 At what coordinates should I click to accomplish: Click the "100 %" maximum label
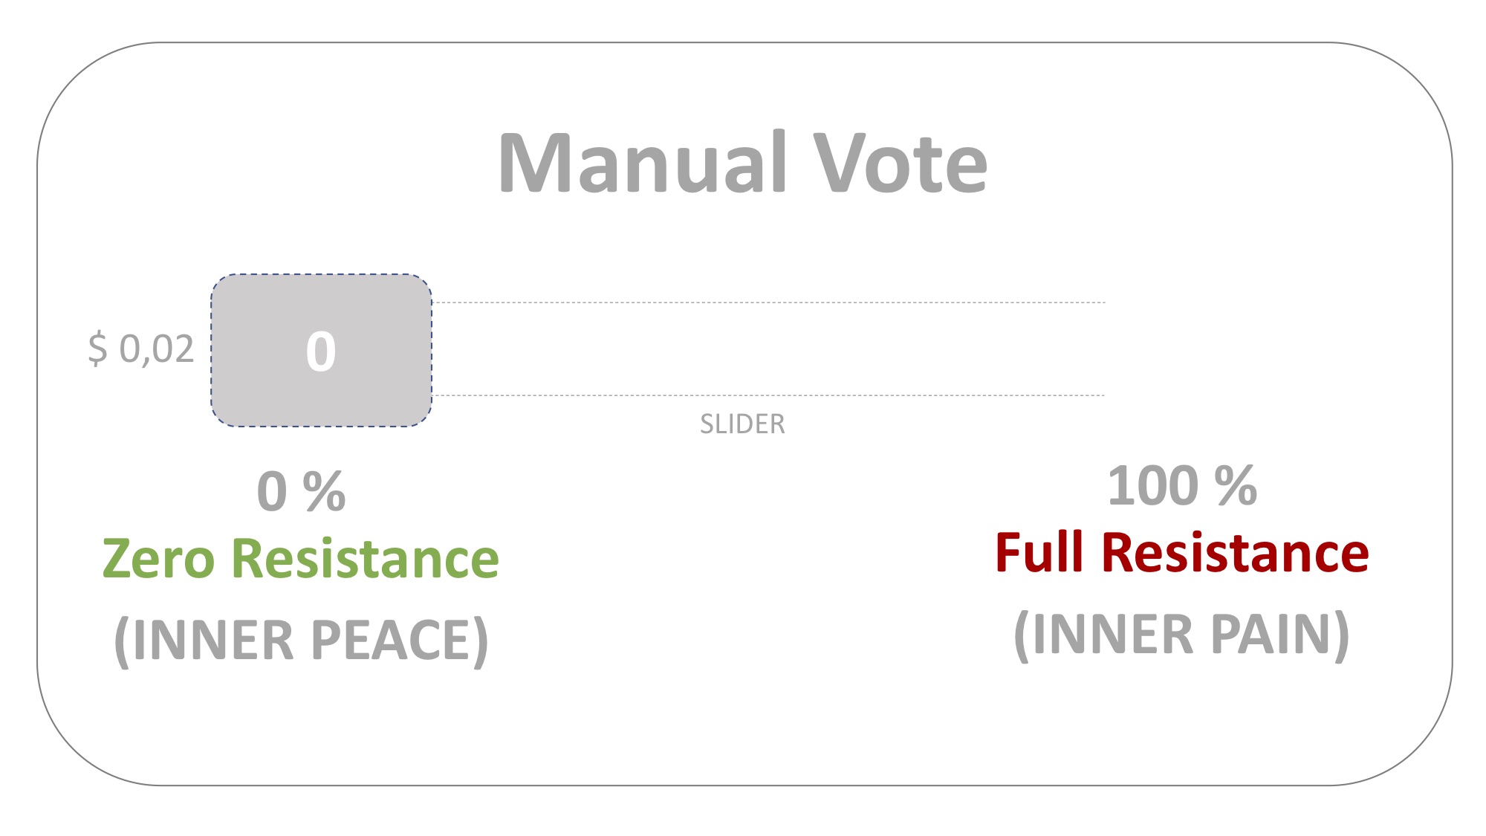(x=1181, y=486)
